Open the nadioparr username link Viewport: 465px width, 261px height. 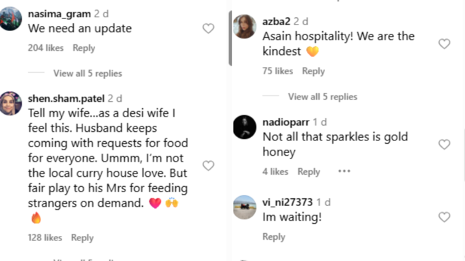point(286,122)
